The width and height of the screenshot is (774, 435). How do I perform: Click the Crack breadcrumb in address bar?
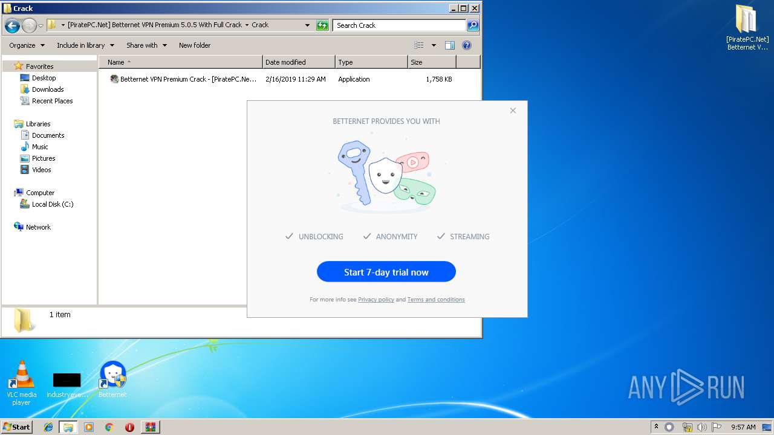tap(260, 25)
